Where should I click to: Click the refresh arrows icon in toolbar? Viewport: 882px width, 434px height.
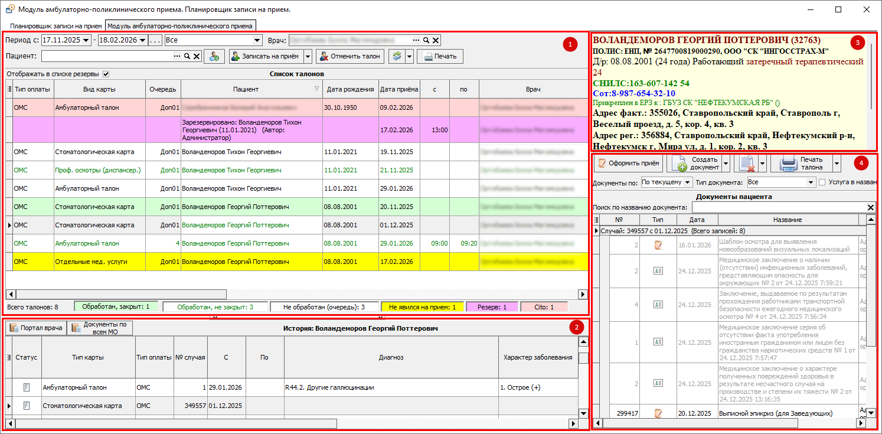tap(397, 56)
